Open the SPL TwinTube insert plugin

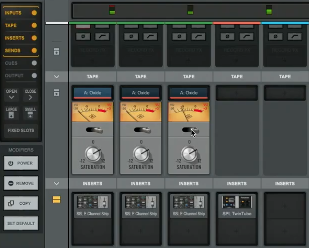[x=237, y=206]
